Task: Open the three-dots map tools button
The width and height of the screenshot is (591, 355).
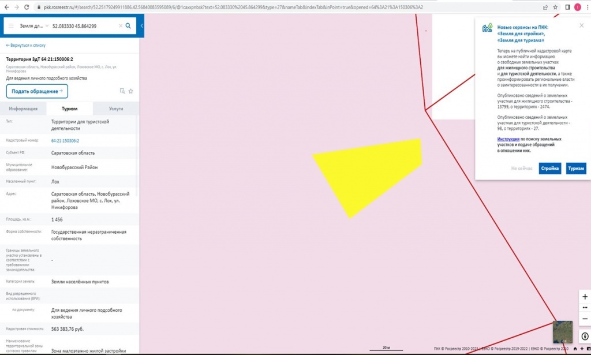Action: (585, 308)
